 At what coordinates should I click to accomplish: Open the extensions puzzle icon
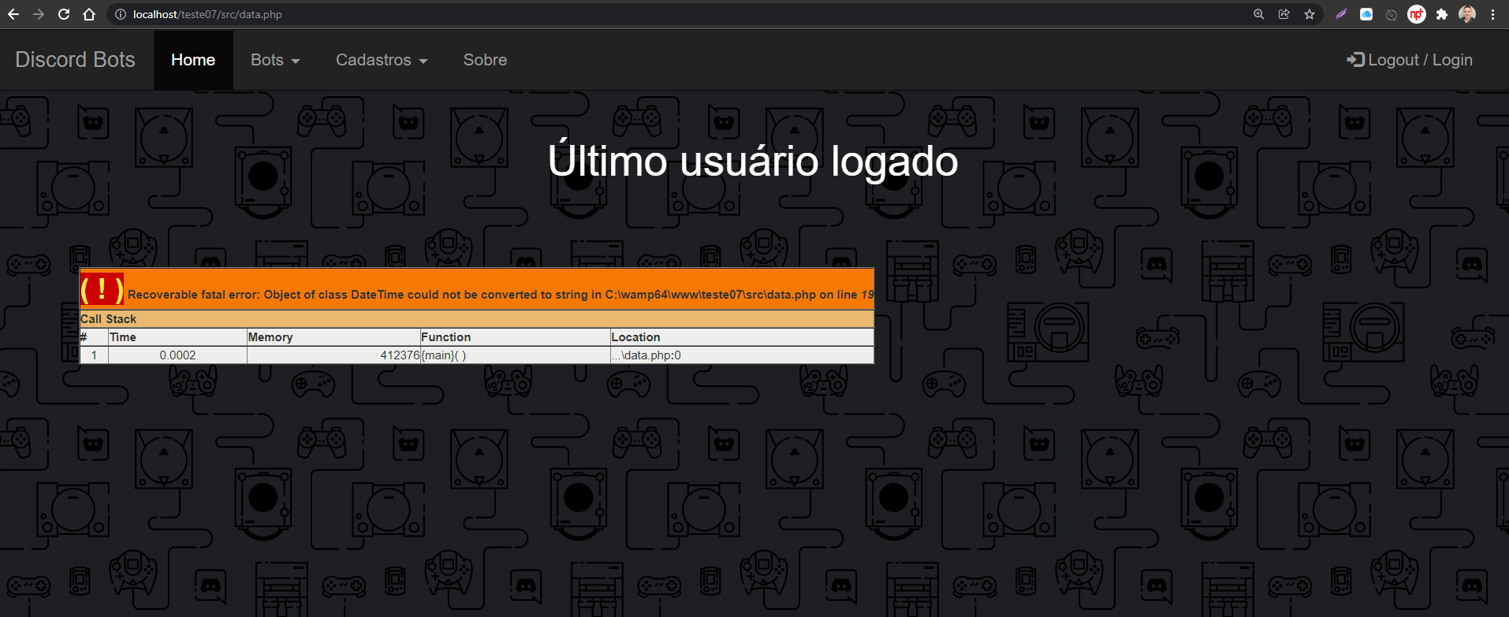pos(1442,14)
